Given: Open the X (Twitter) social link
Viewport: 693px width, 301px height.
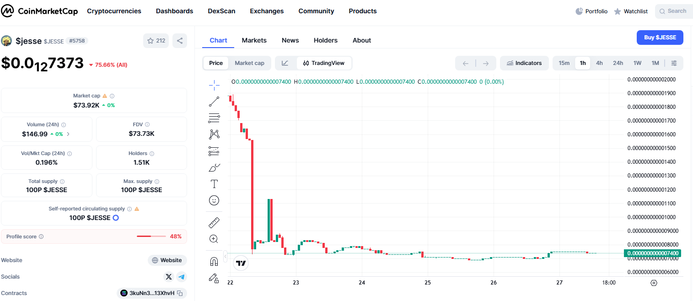Looking at the screenshot, I should [x=169, y=277].
